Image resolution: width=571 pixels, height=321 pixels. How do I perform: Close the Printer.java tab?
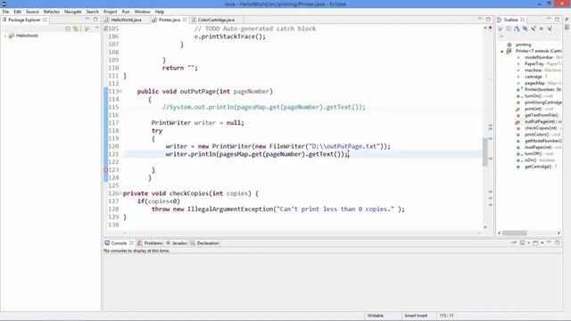coord(185,20)
